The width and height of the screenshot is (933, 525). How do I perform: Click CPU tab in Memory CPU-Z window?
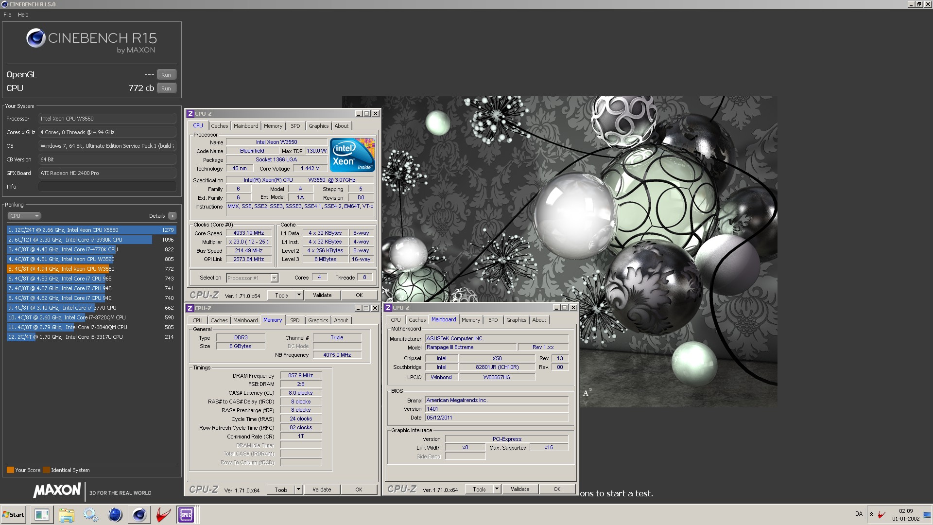[x=197, y=320]
